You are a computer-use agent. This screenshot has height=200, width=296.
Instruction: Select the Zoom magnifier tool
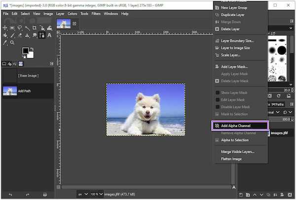tap(12, 42)
